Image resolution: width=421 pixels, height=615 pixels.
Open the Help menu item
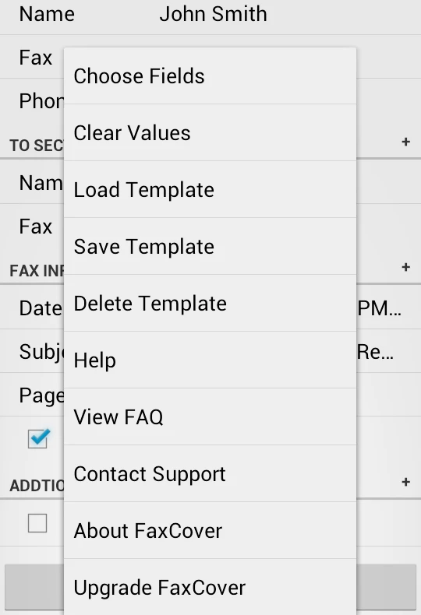[210, 360]
